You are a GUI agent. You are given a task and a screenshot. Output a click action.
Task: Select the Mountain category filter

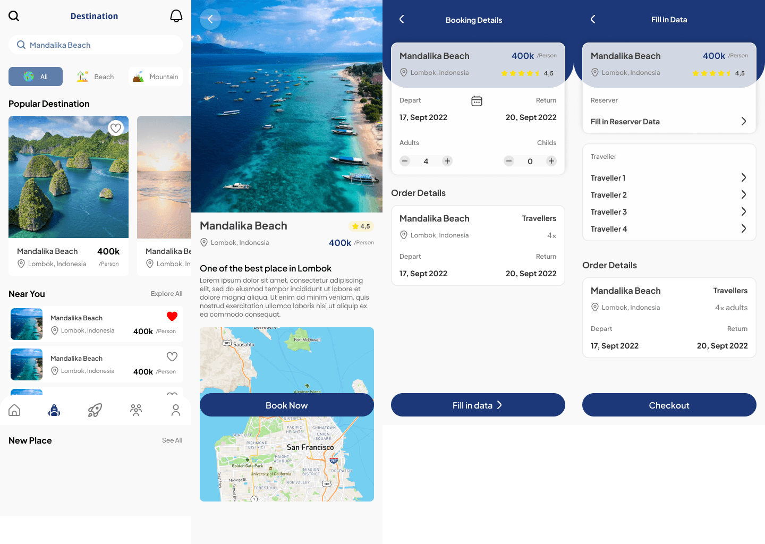pyautogui.click(x=156, y=77)
